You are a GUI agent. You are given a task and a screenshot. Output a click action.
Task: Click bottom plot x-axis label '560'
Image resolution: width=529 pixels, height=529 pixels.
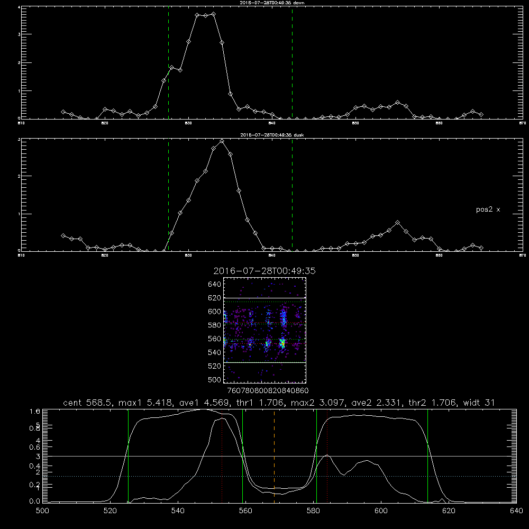pos(245,511)
